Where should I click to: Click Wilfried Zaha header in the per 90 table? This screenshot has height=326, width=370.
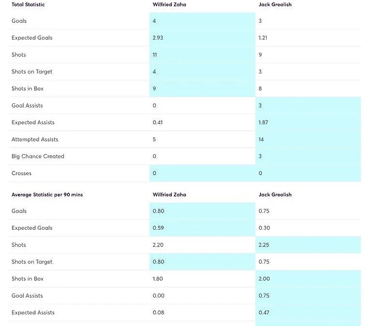(169, 195)
